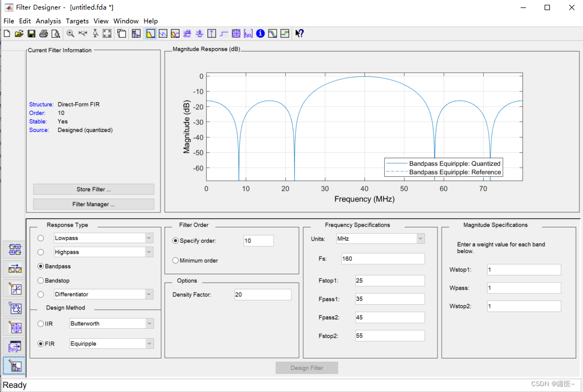
Task: Show the Phase Delay response
Action: (199, 34)
